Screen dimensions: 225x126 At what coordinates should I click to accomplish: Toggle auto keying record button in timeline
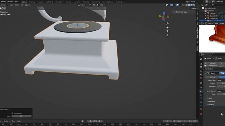tap(83, 121)
